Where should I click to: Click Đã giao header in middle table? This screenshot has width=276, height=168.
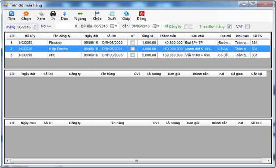coord(237,74)
